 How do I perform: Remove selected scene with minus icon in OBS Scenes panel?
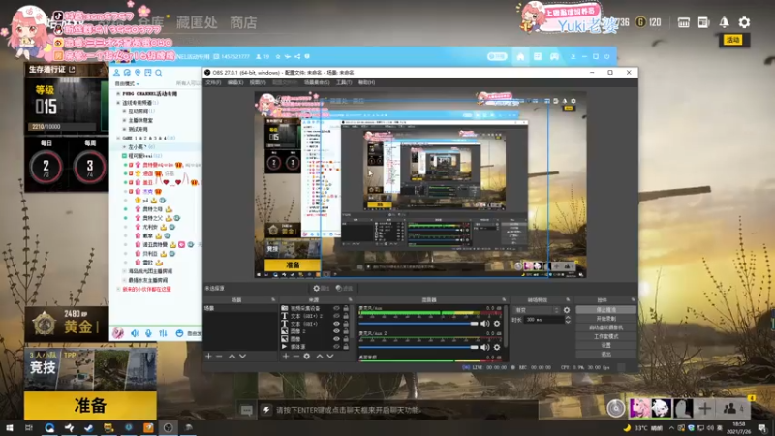point(219,356)
